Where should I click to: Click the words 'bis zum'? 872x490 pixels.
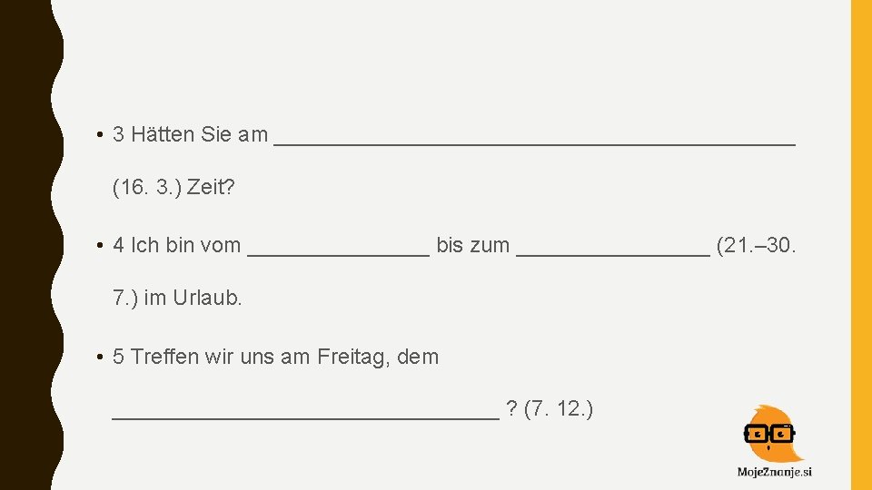[472, 245]
